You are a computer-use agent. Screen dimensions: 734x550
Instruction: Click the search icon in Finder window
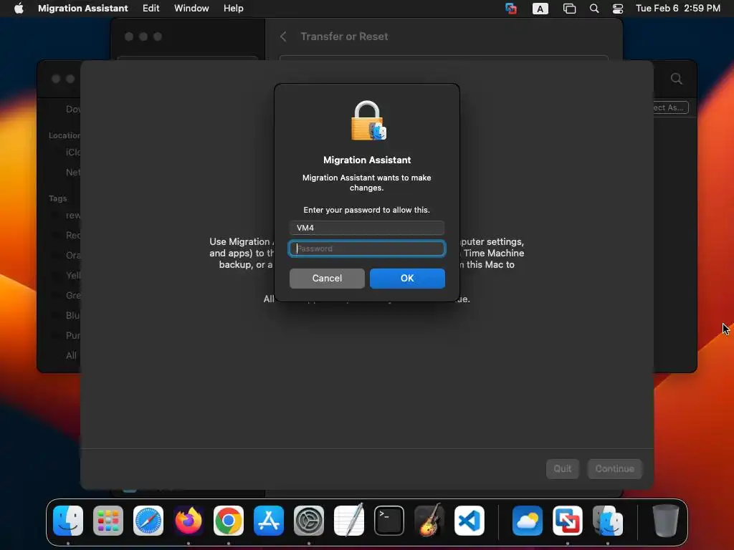click(x=676, y=79)
